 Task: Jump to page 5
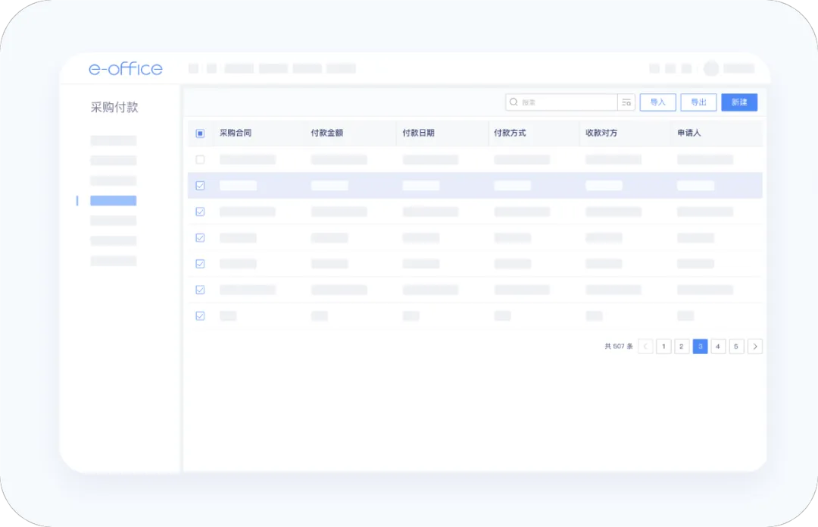pyautogui.click(x=736, y=347)
